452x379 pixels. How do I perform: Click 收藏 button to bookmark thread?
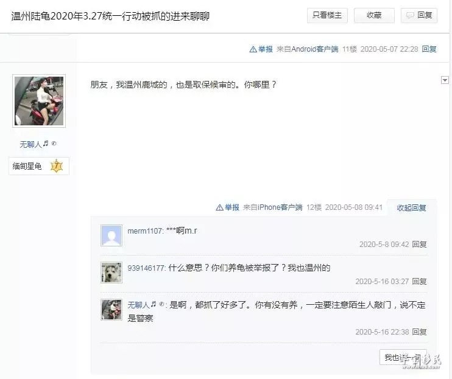pyautogui.click(x=374, y=15)
